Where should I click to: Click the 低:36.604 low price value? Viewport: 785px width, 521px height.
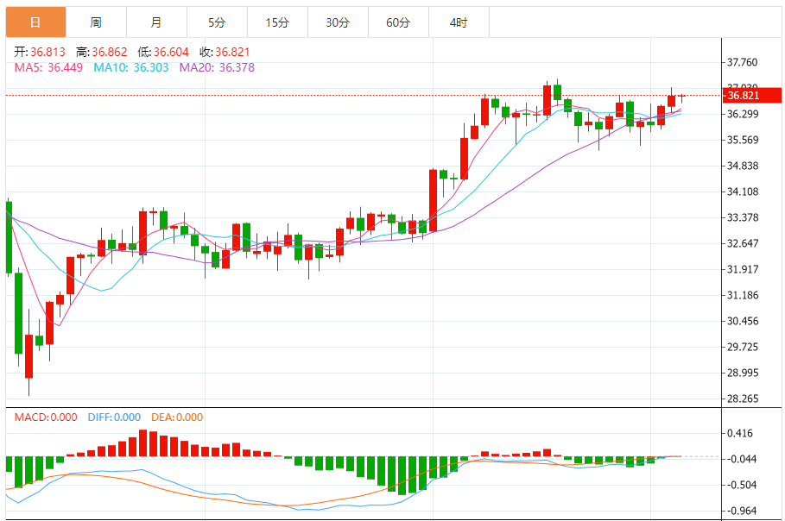coord(163,52)
